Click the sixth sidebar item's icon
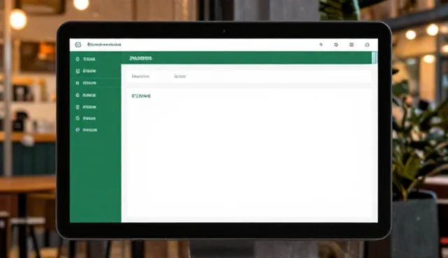This screenshot has height=258, width=448. point(78,118)
